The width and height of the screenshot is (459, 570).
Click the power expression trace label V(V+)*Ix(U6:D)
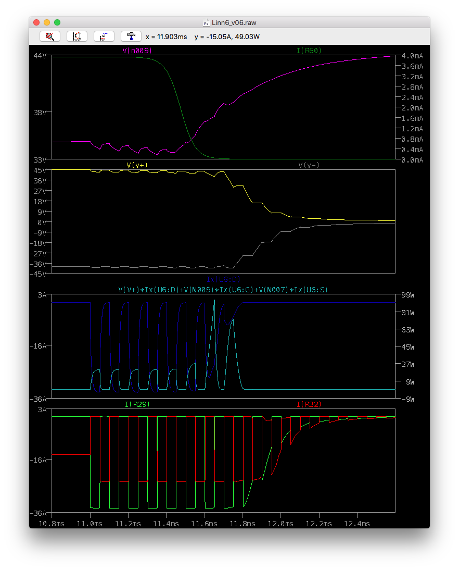click(x=223, y=290)
